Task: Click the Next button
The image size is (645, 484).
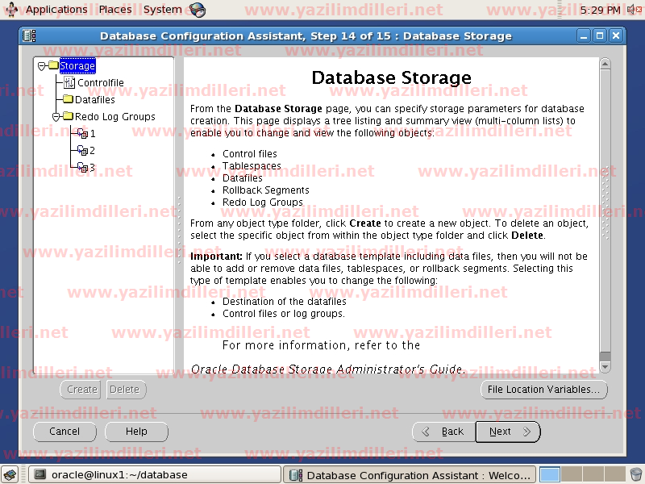Action: coord(508,432)
